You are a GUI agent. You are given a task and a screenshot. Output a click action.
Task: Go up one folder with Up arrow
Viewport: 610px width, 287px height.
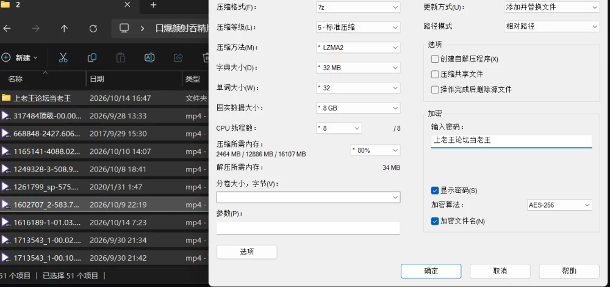pyautogui.click(x=64, y=29)
